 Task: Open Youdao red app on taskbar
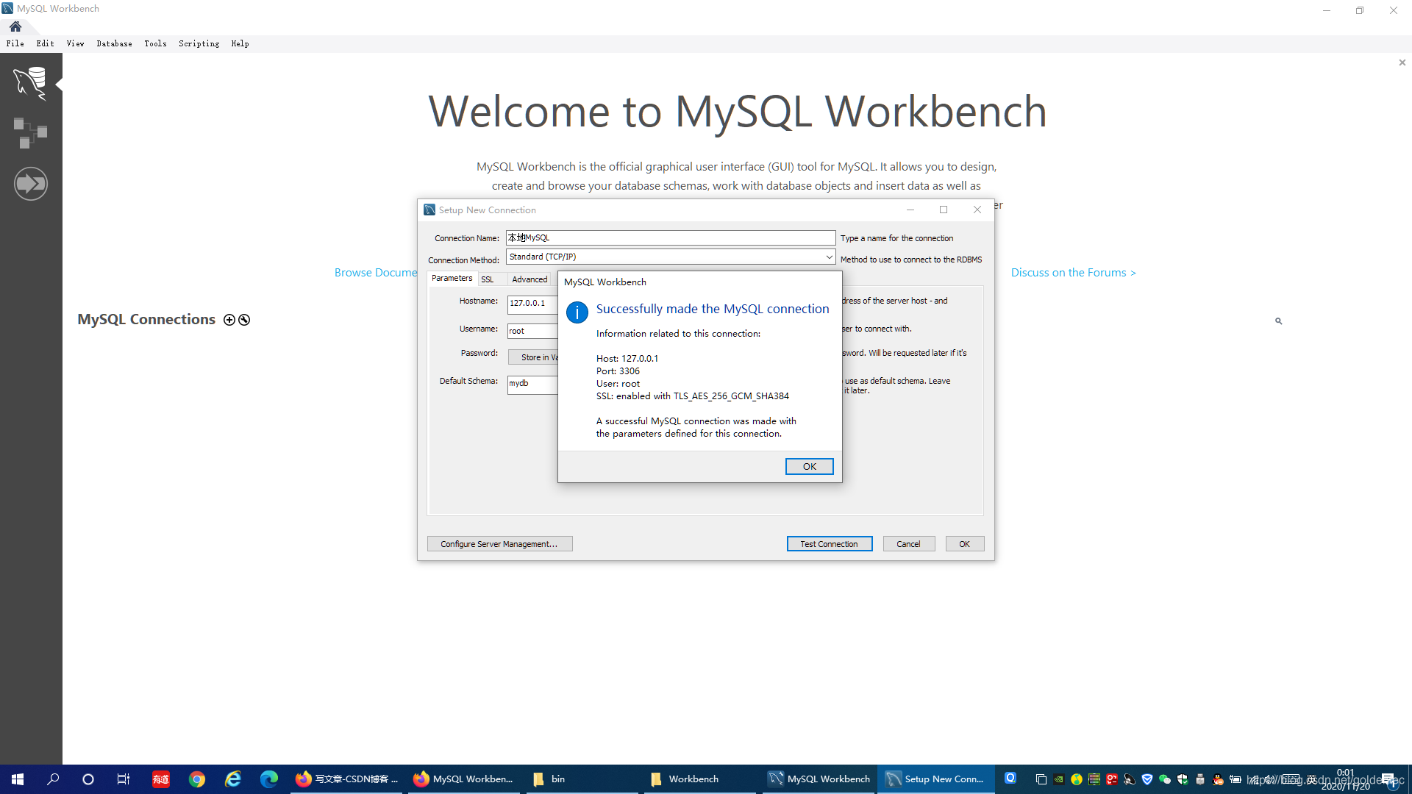tap(161, 779)
